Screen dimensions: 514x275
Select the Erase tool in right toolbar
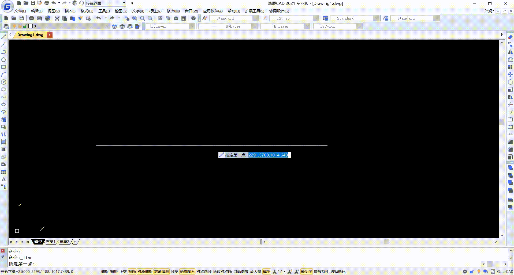click(510, 37)
